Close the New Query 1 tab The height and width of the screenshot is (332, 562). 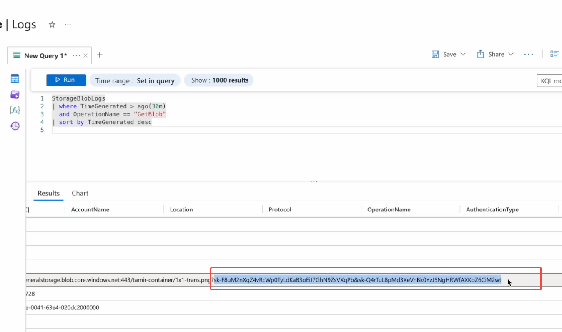(85, 55)
